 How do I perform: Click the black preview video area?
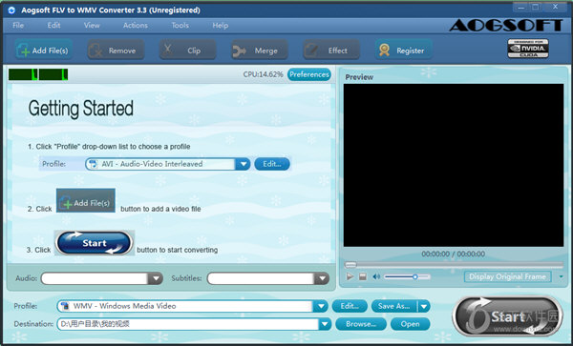pos(454,165)
